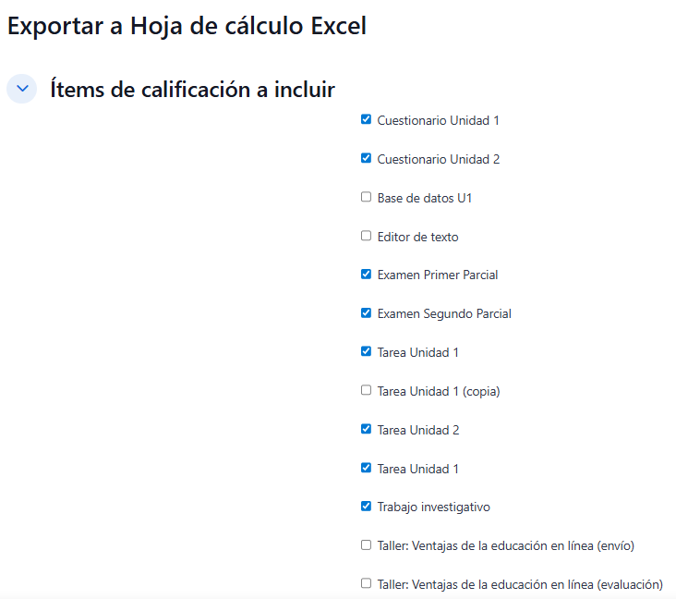Uncheck Tarea Unidad 1 above Trabajo investigativo
The height and width of the screenshot is (599, 676).
(x=366, y=468)
